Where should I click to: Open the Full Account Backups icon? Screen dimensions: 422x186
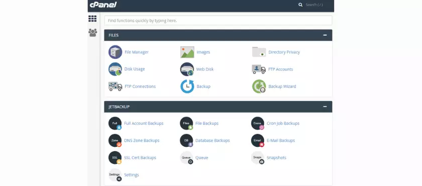pyautogui.click(x=115, y=123)
